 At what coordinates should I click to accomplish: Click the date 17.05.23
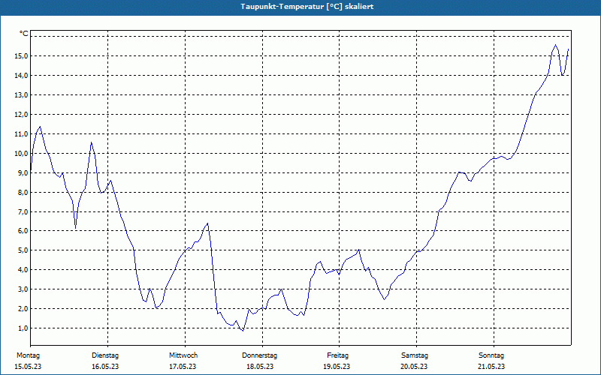click(x=183, y=367)
